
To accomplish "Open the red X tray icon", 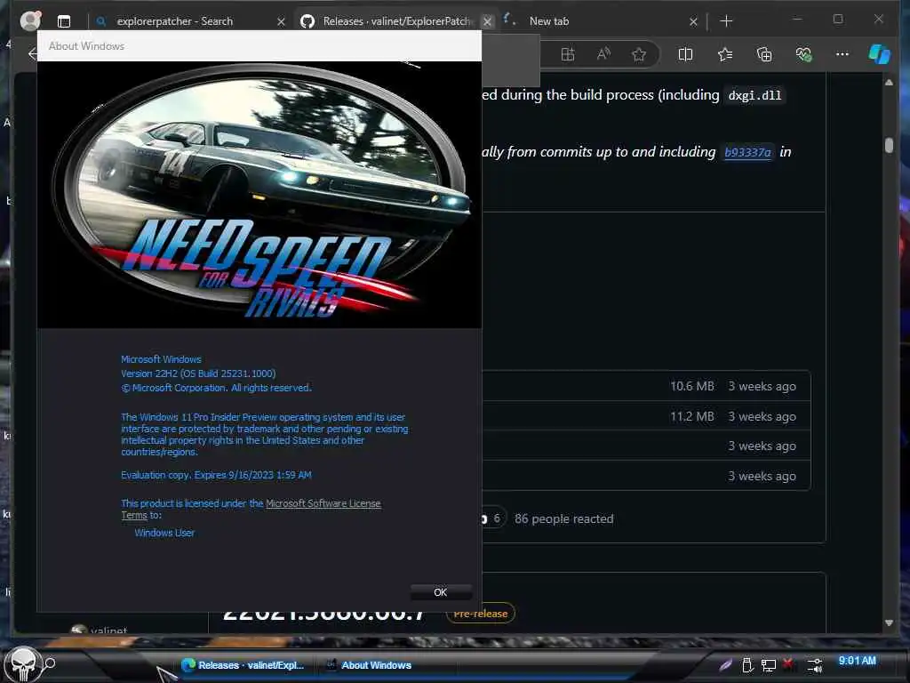I will [x=788, y=663].
